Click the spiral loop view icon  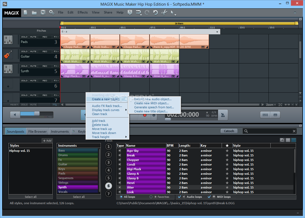click(x=282, y=140)
